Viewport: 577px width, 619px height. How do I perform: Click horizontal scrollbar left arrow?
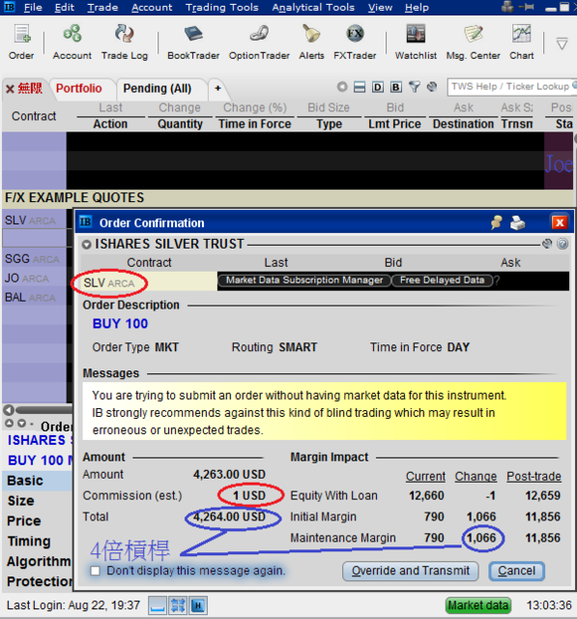[9, 410]
